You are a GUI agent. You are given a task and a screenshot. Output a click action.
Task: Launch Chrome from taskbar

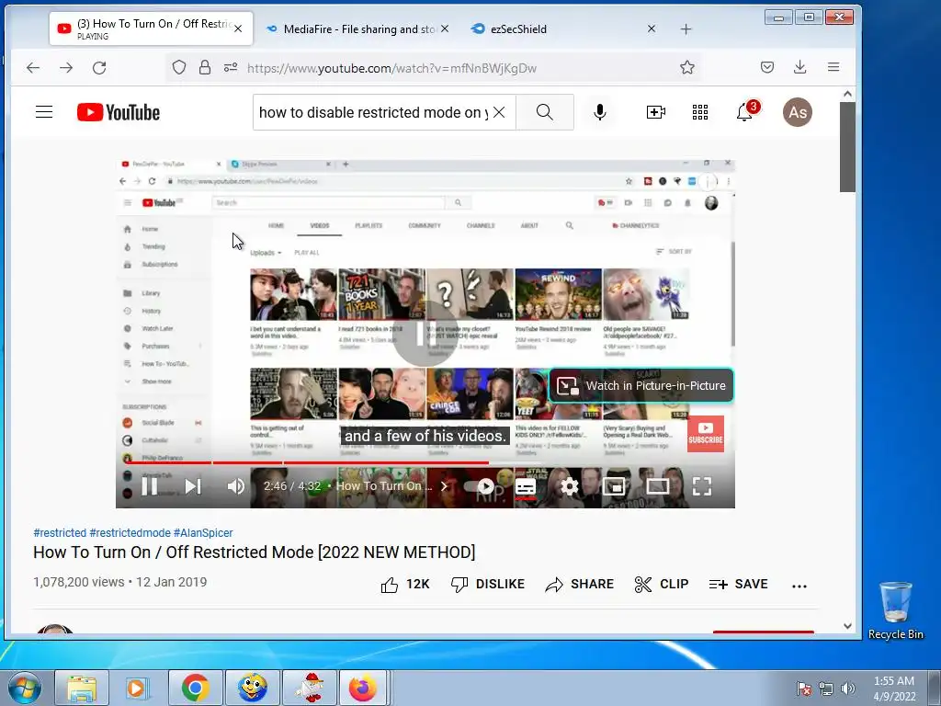[x=195, y=688]
